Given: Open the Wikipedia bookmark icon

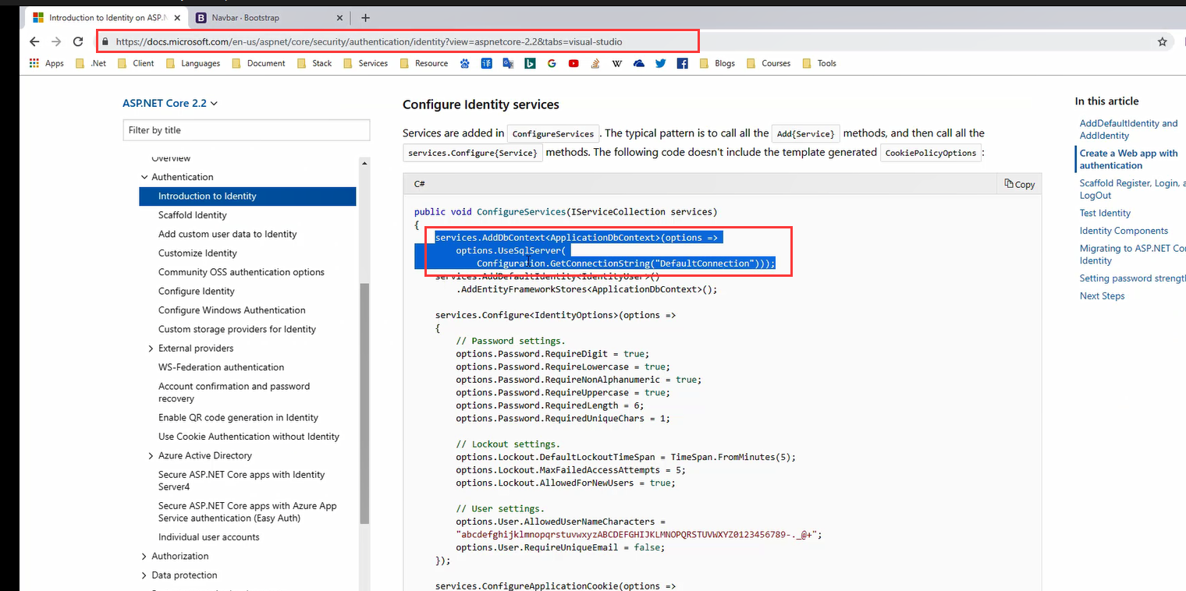Looking at the screenshot, I should tap(617, 63).
